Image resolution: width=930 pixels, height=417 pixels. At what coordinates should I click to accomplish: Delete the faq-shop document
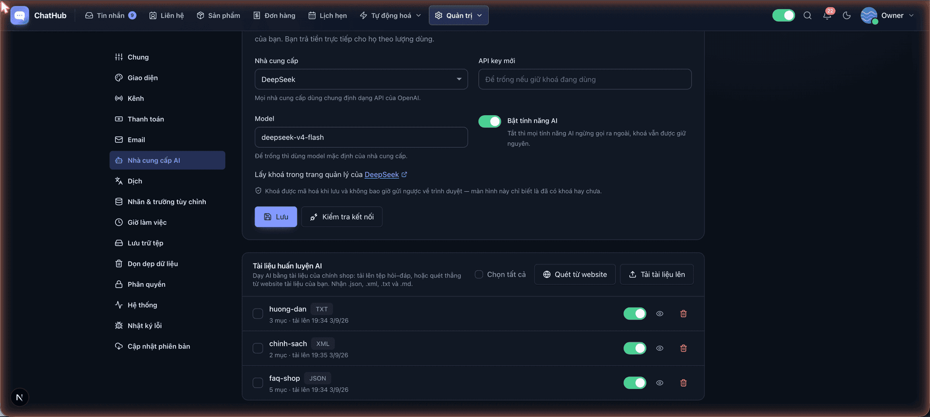coord(683,383)
